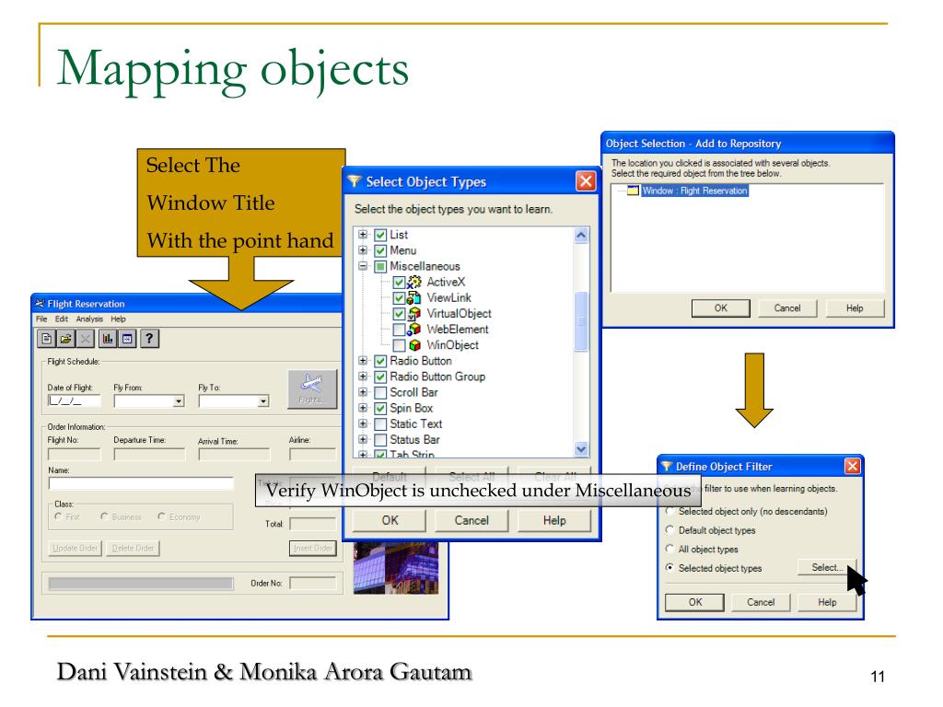943x707 pixels.
Task: Uncheck the ViewLink checkbox
Action: click(399, 297)
